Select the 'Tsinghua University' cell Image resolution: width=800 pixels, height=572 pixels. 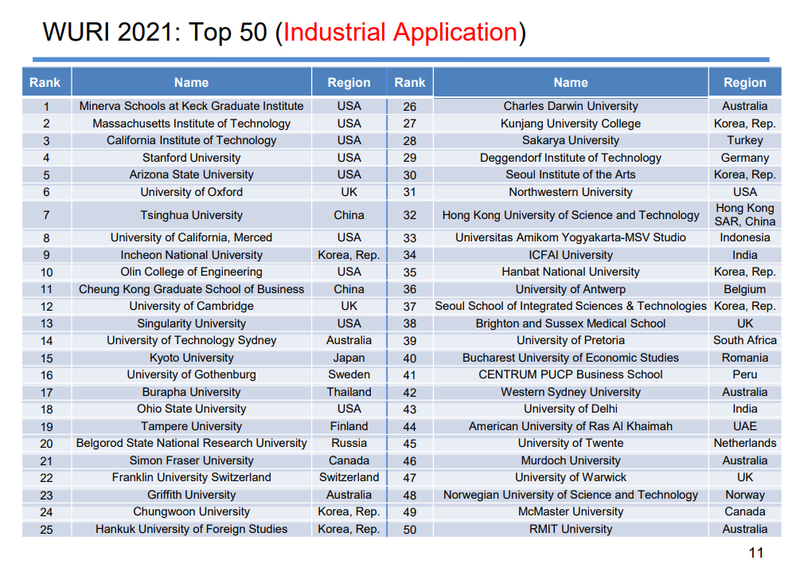click(x=191, y=215)
